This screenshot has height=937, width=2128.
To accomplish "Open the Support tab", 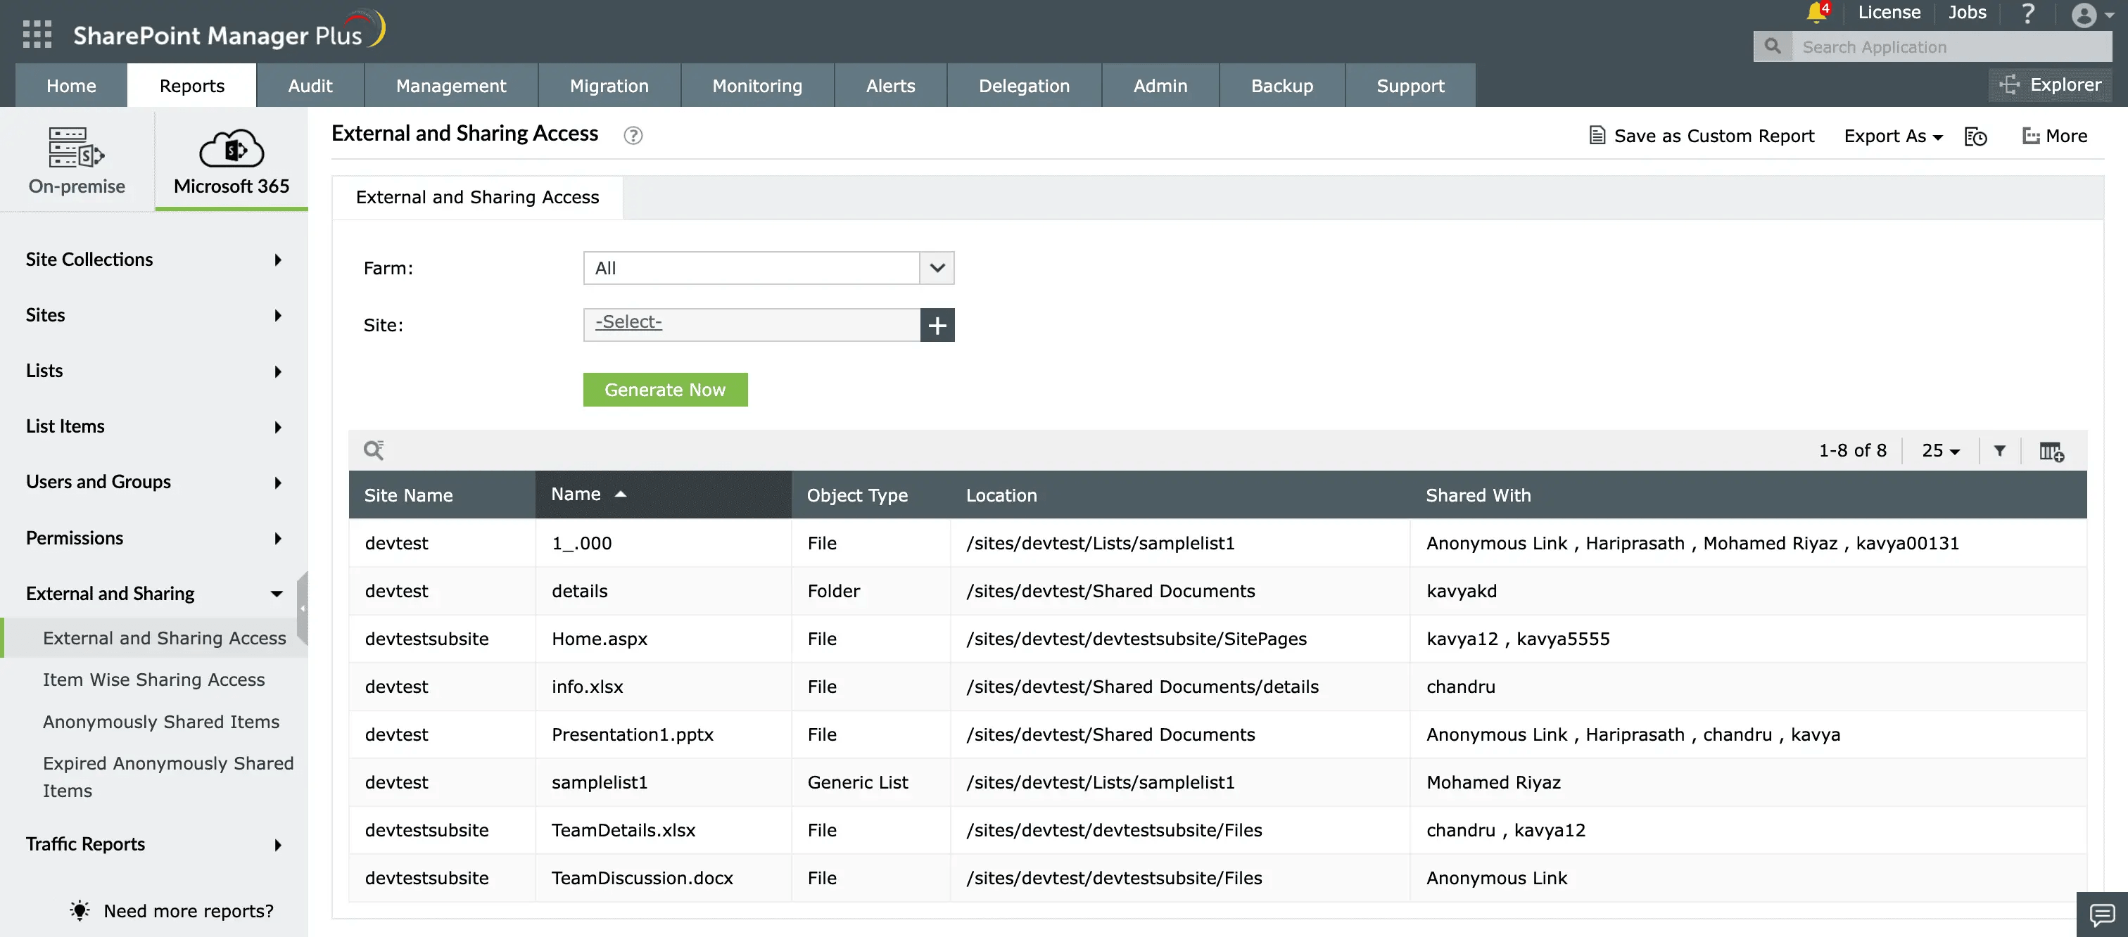I will (1410, 86).
